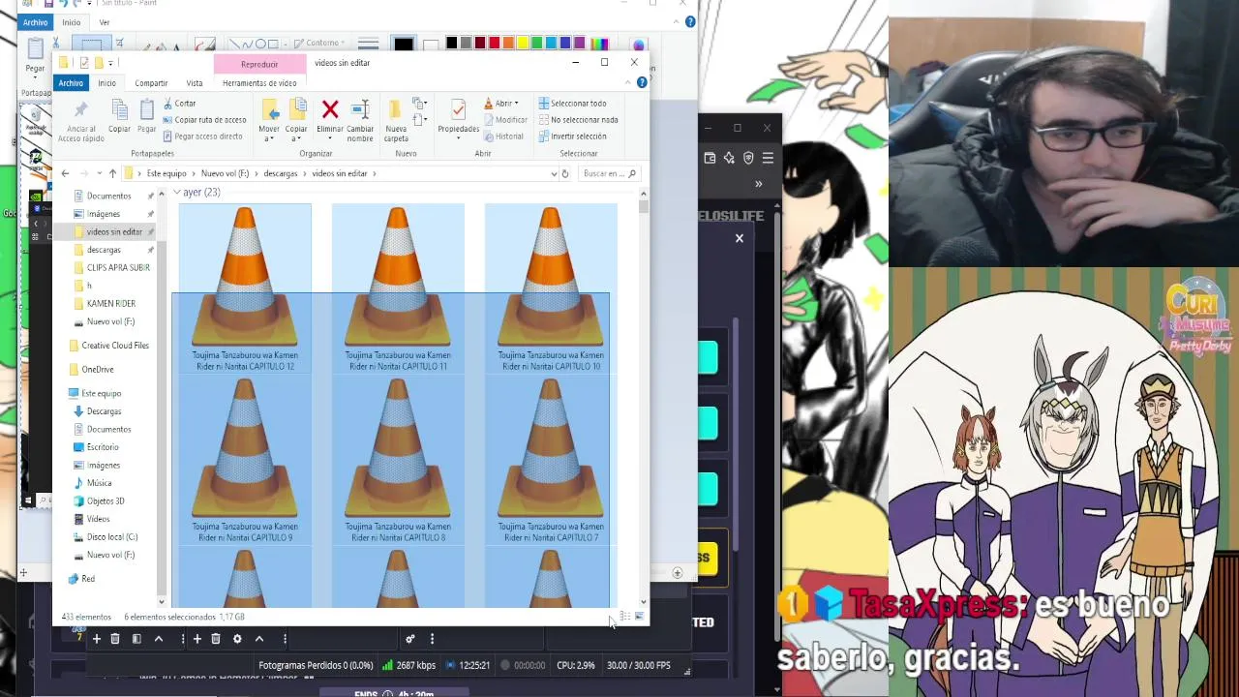
Task: Click the up-one-level arrow in Explorer
Action: coord(112,173)
